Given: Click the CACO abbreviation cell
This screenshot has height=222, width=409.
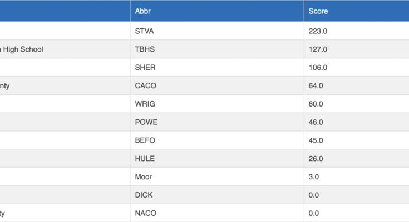Looking at the screenshot, I should point(146,86).
